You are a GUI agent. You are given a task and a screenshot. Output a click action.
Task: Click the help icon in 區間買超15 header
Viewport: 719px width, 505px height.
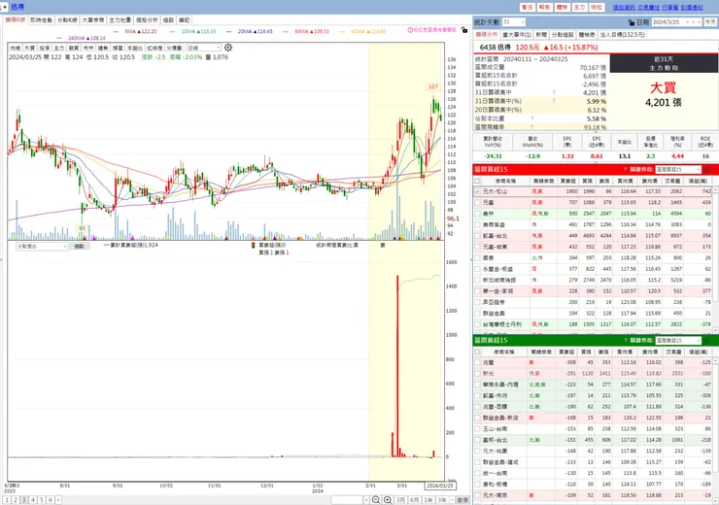click(x=625, y=170)
